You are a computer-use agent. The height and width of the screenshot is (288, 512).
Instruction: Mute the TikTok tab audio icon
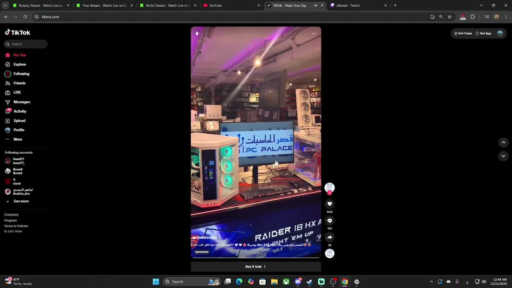click(316, 6)
